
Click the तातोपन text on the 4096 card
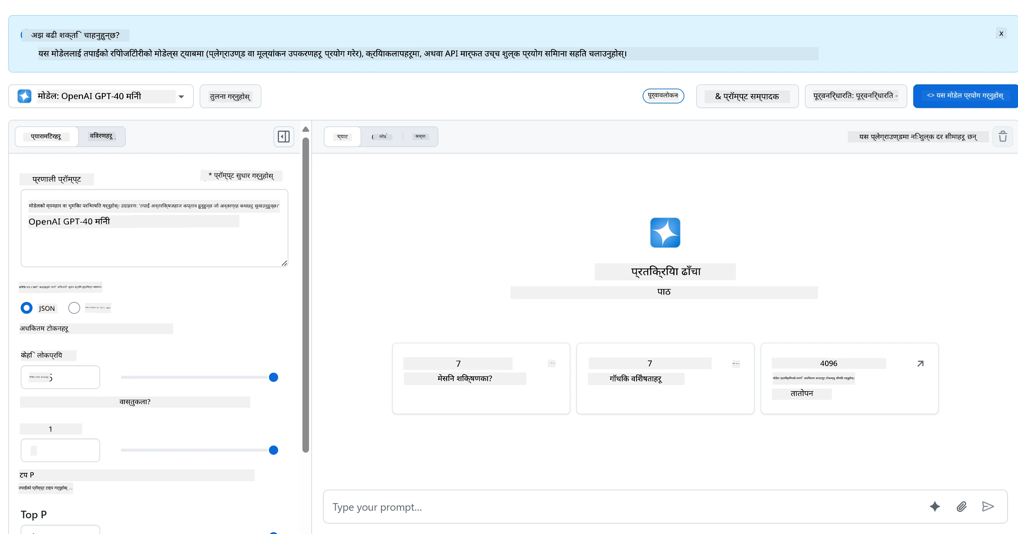coord(802,394)
